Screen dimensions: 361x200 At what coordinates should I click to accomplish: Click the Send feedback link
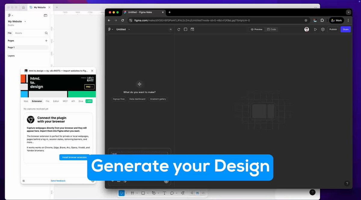(x=58, y=181)
